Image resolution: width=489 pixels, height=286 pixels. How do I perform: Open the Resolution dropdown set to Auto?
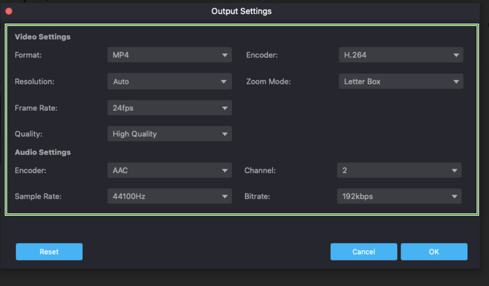point(169,82)
